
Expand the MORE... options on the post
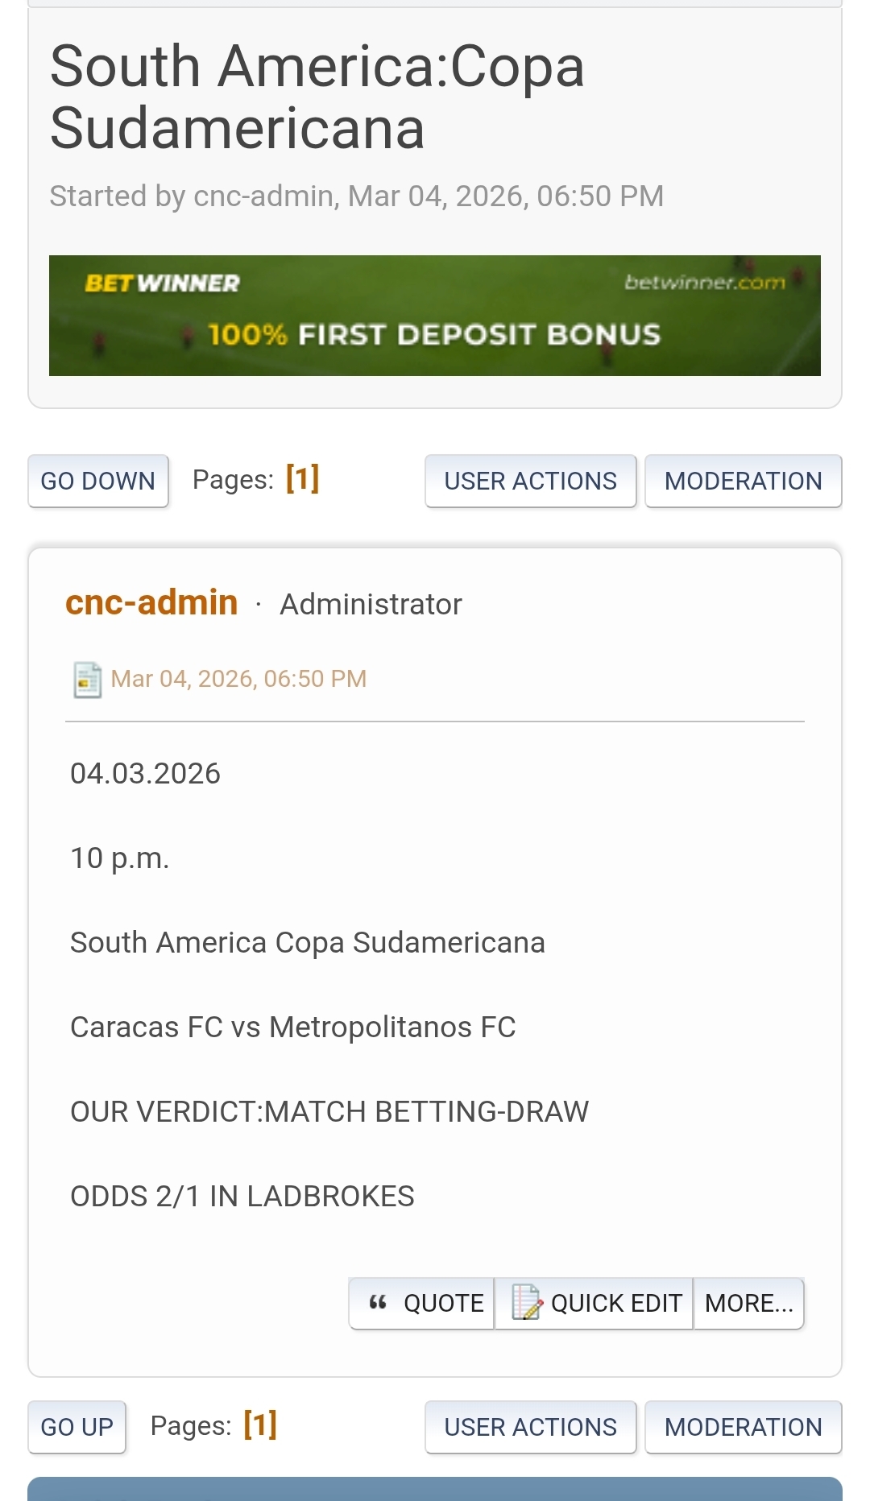coord(748,1303)
